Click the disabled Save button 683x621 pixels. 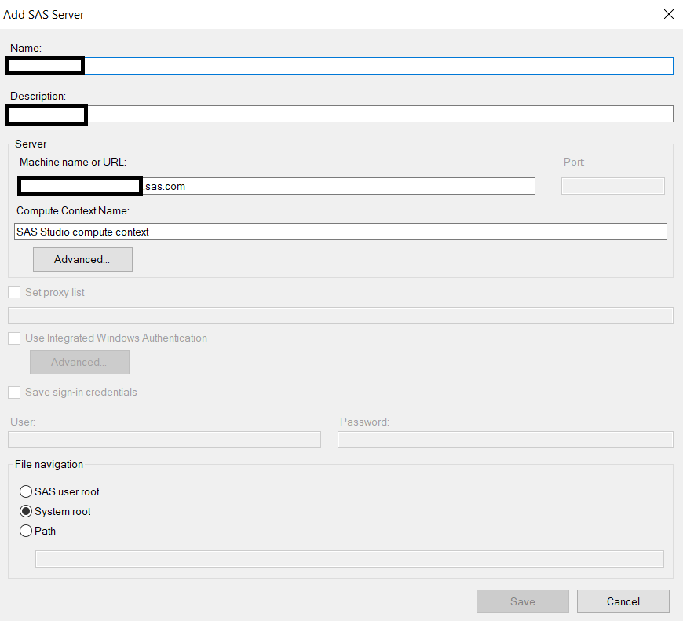click(522, 601)
